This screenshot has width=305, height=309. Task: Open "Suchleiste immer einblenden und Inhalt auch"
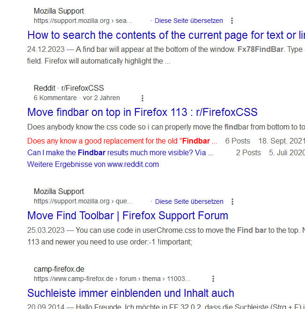131,293
